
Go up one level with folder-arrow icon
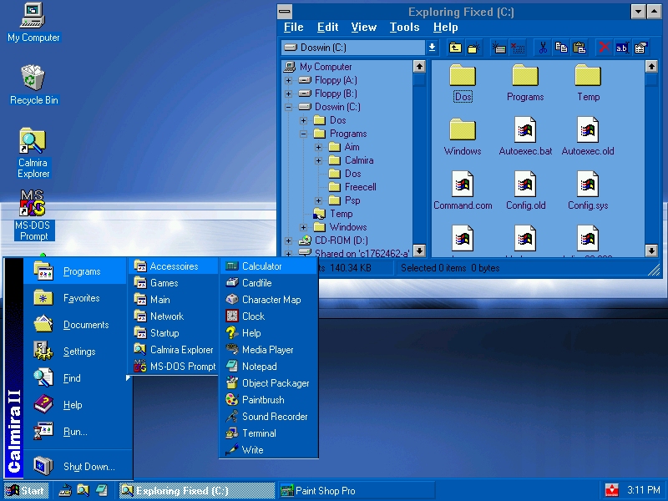coord(455,48)
